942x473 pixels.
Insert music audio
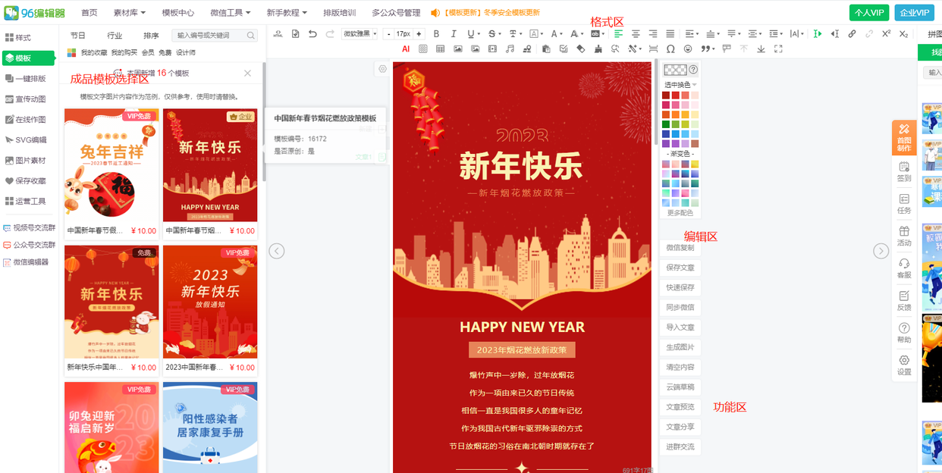point(510,49)
